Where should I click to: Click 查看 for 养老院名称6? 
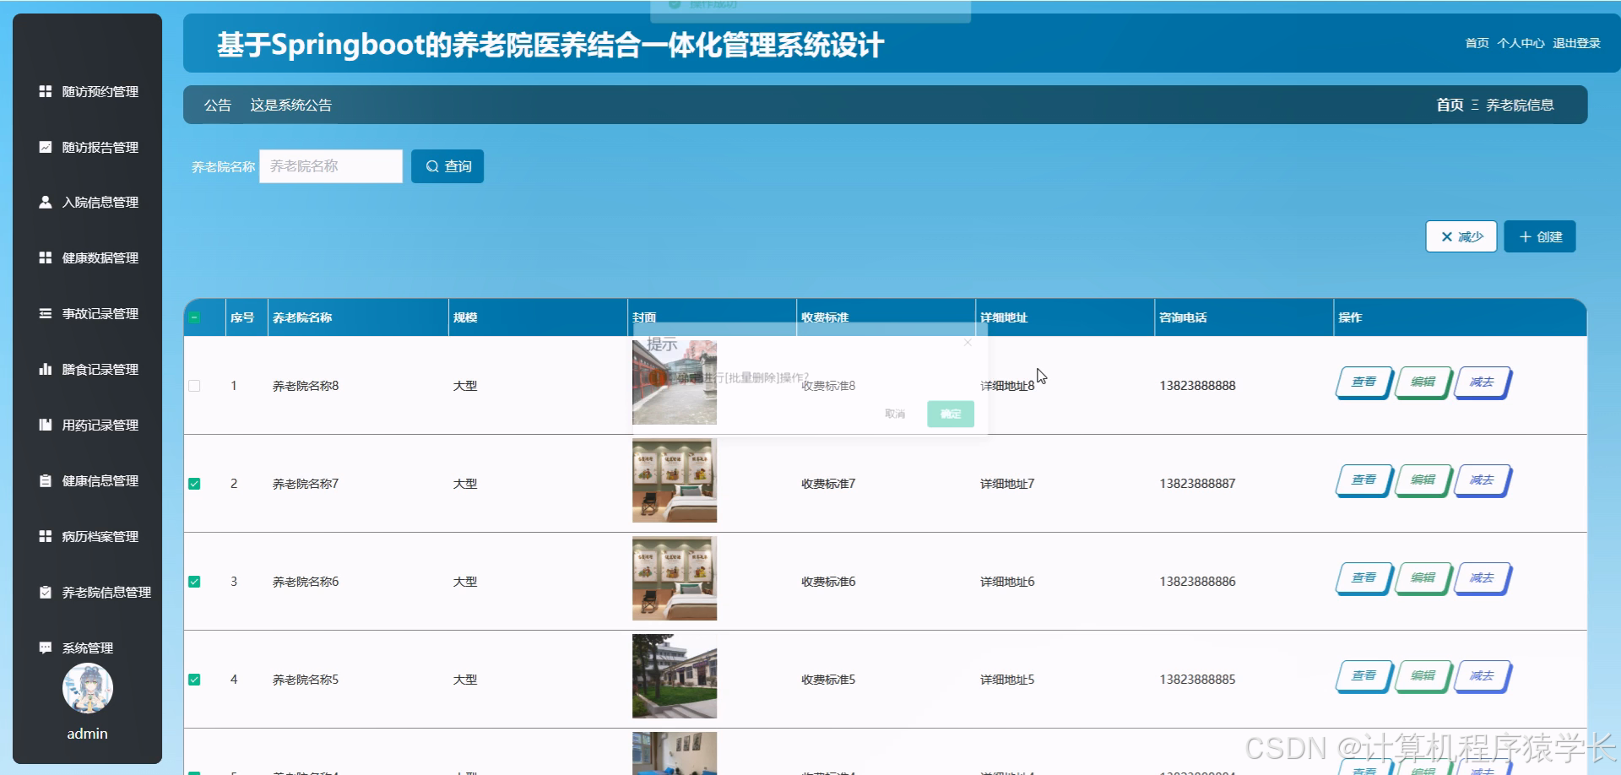click(1363, 578)
